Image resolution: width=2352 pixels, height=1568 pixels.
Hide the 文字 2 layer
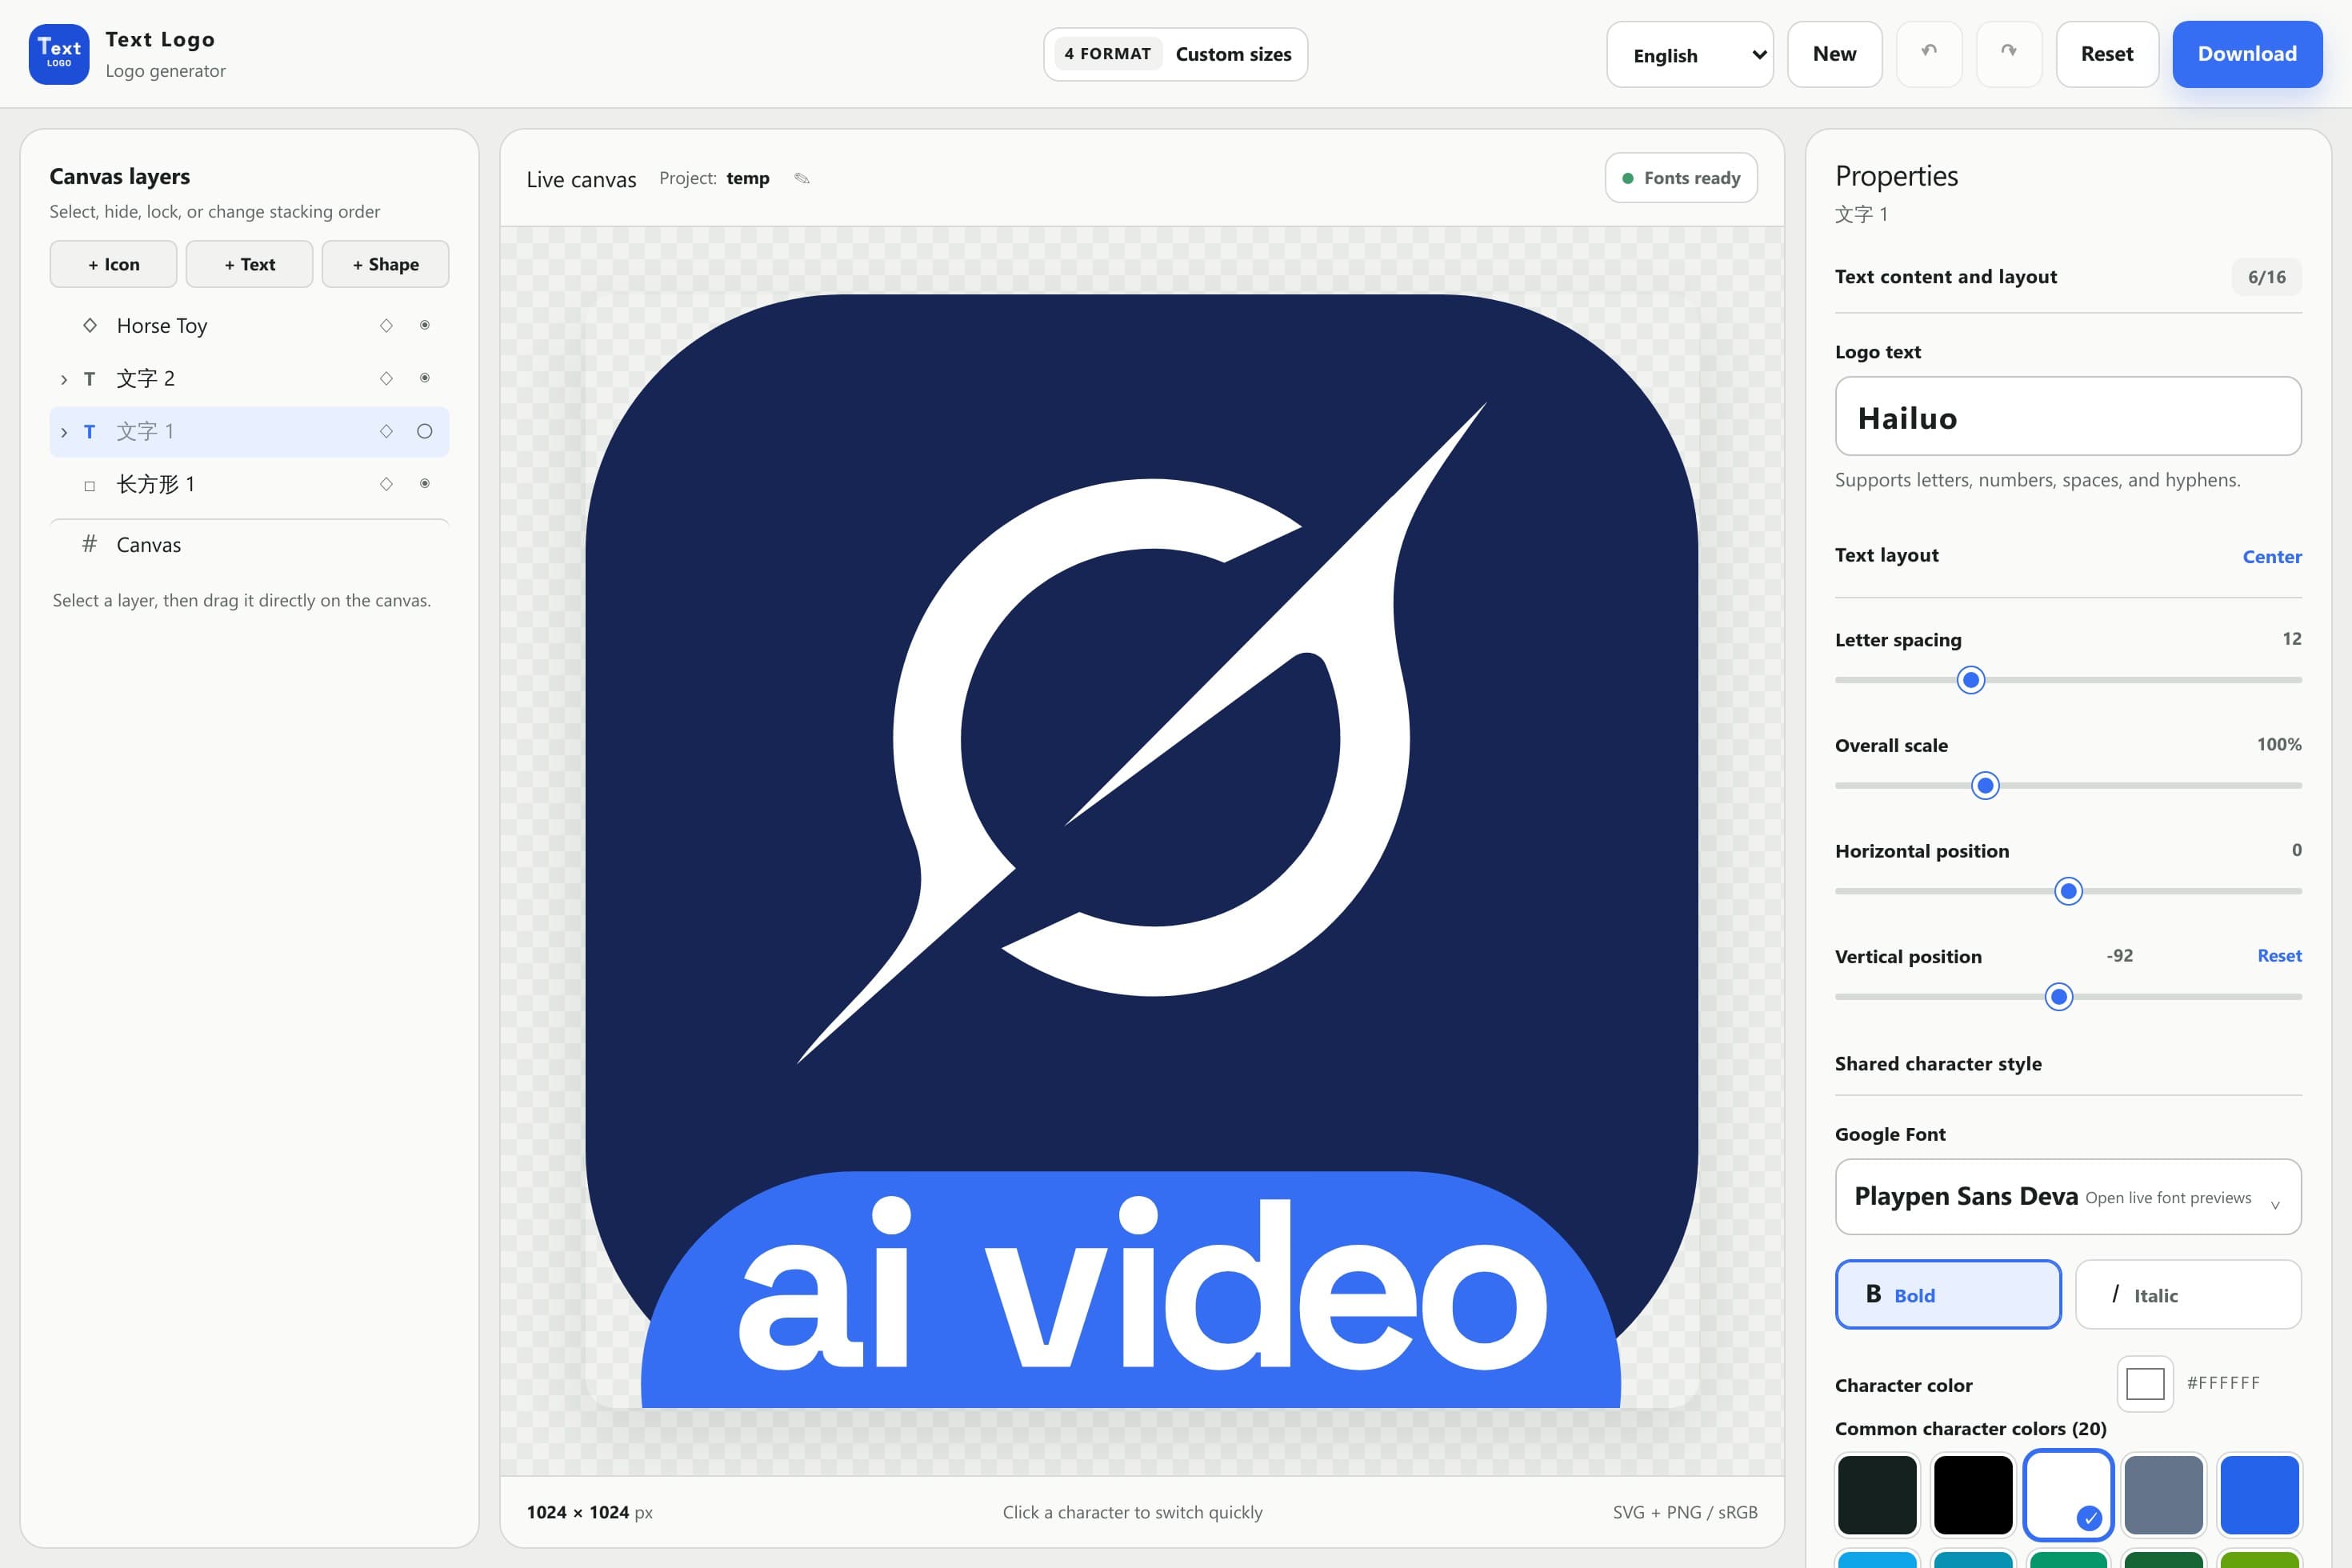[x=425, y=378]
